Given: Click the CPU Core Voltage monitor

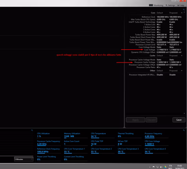Looking at the screenshot, I should pyautogui.click(x=157, y=143).
